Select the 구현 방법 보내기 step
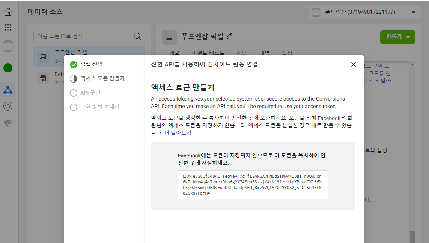The height and width of the screenshot is (243, 429). pos(95,107)
